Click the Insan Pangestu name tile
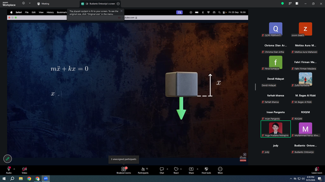 (275, 113)
